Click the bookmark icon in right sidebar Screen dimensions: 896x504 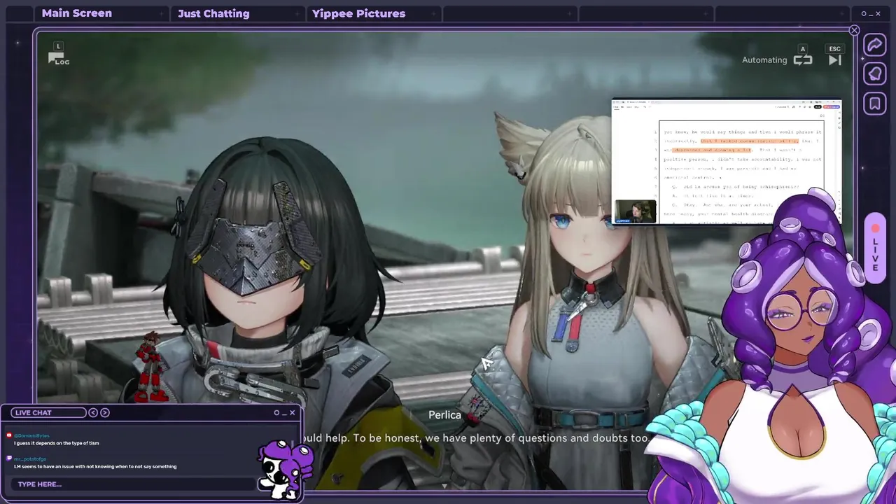point(874,104)
